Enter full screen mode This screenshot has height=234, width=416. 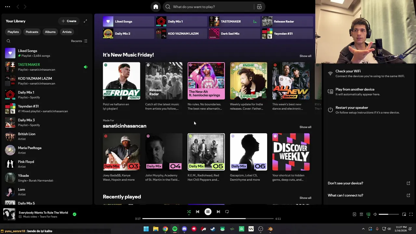411,214
